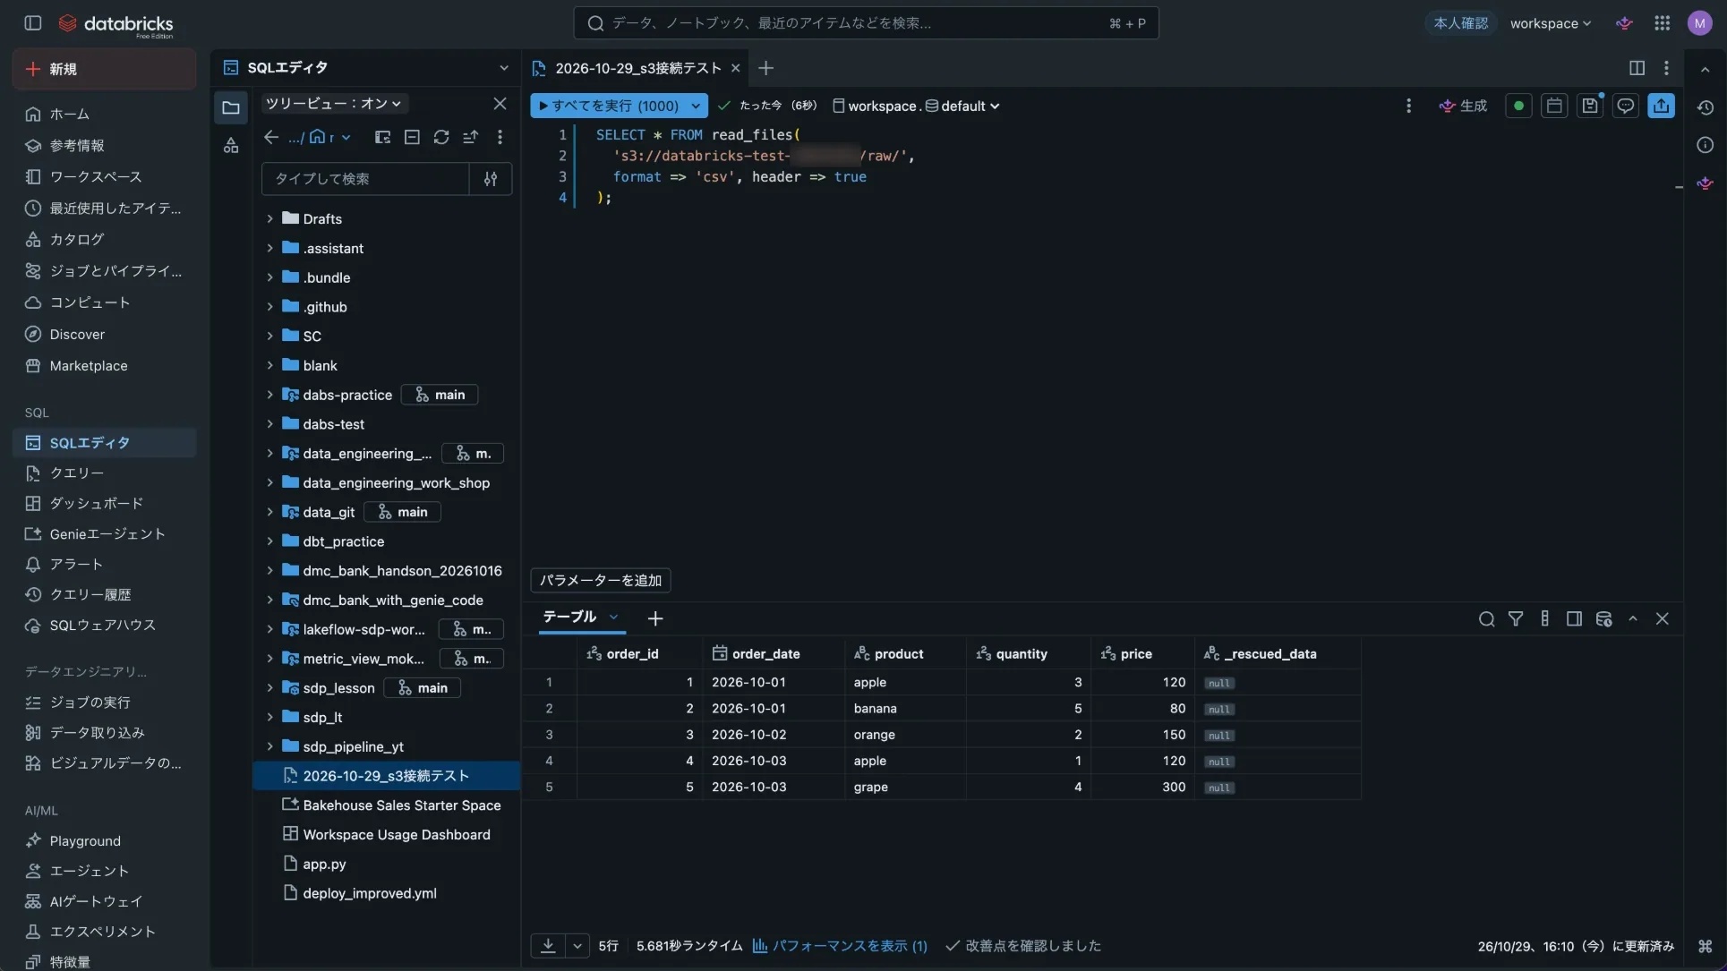Toggle tree view on/off dropdown
The height and width of the screenshot is (971, 1727).
334,104
